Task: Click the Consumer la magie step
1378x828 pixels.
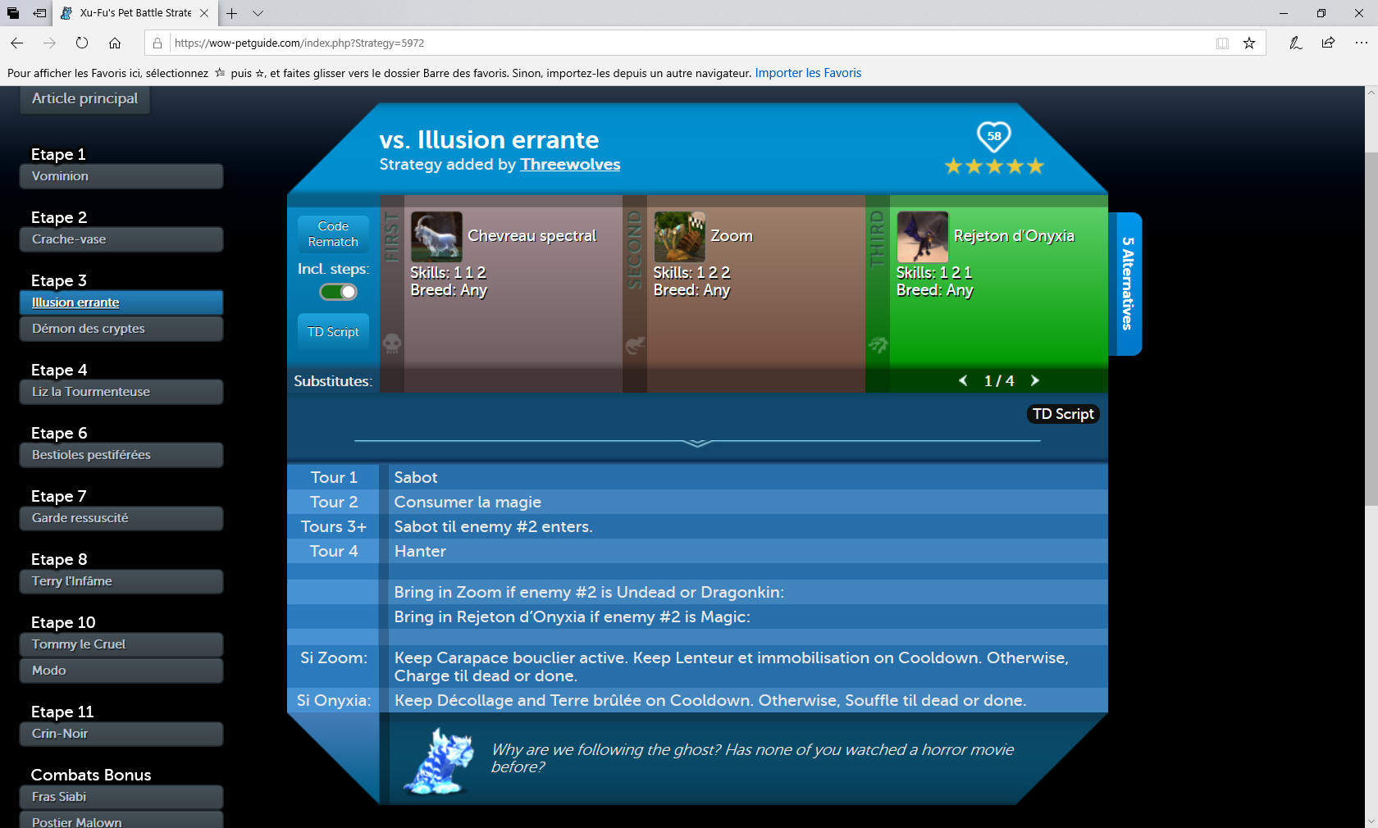Action: pos(697,502)
